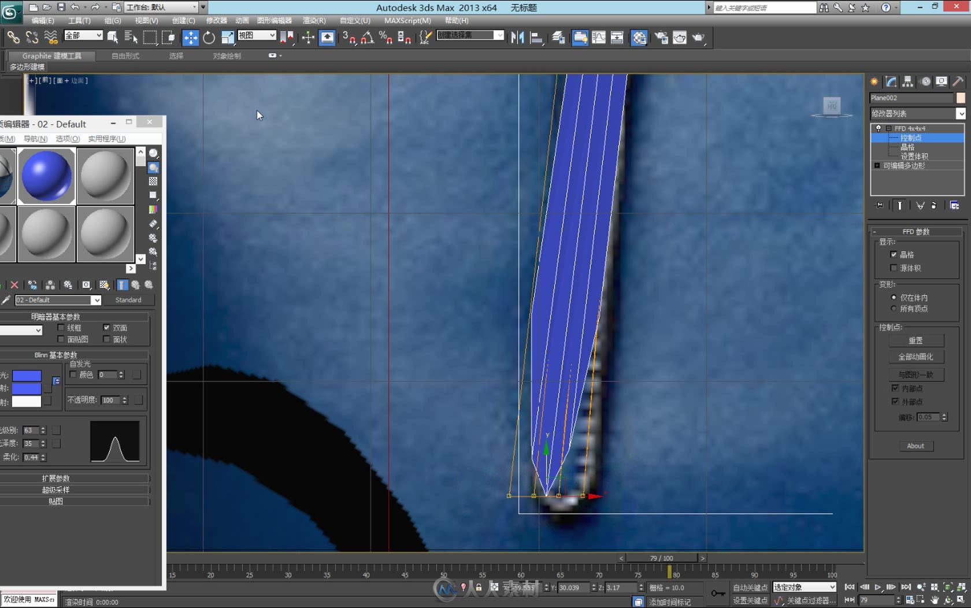Click the Pan View hand icon
Image resolution: width=971 pixels, height=608 pixels.
click(x=935, y=600)
